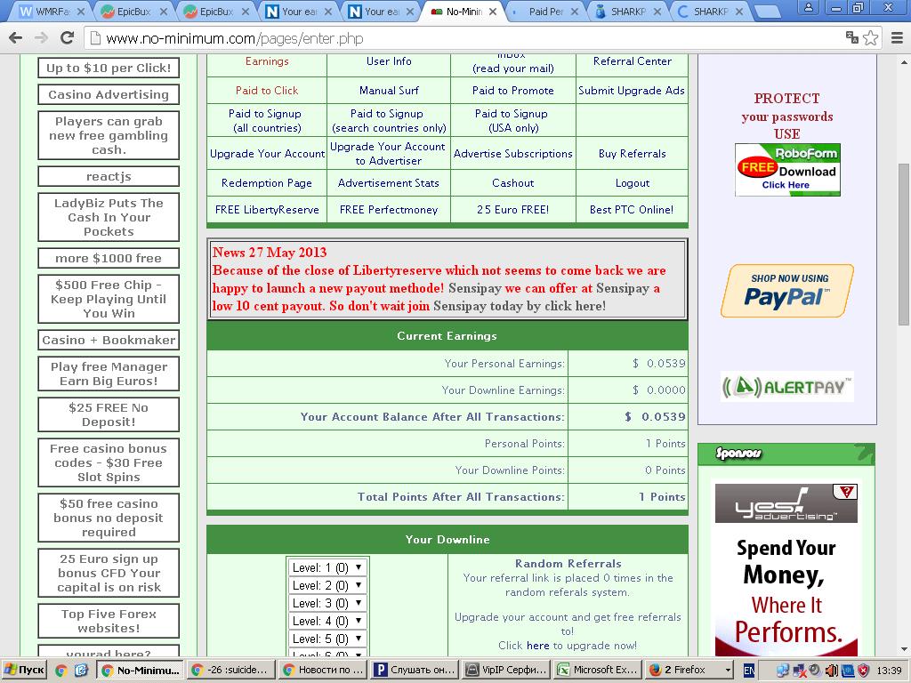Open the Referral Center menu item

pyautogui.click(x=633, y=61)
